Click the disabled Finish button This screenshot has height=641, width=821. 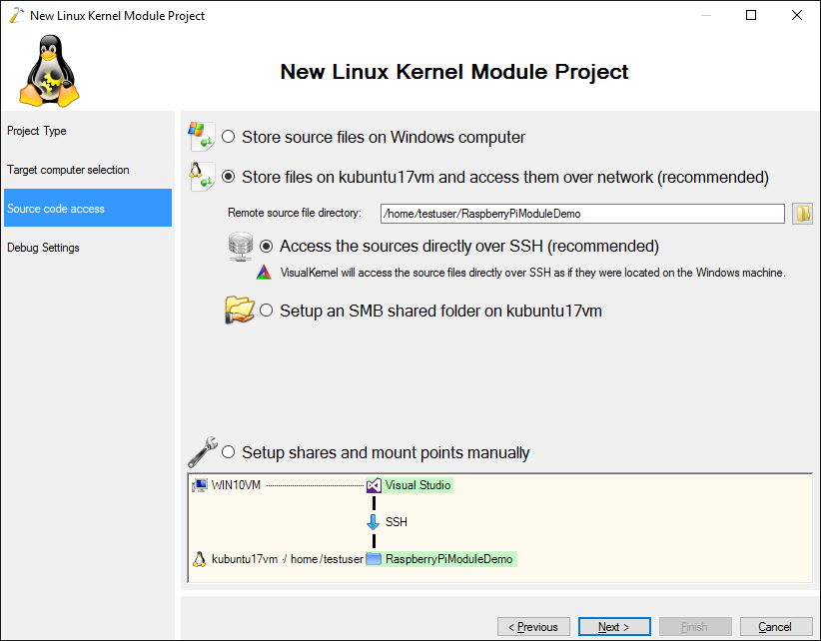[695, 627]
